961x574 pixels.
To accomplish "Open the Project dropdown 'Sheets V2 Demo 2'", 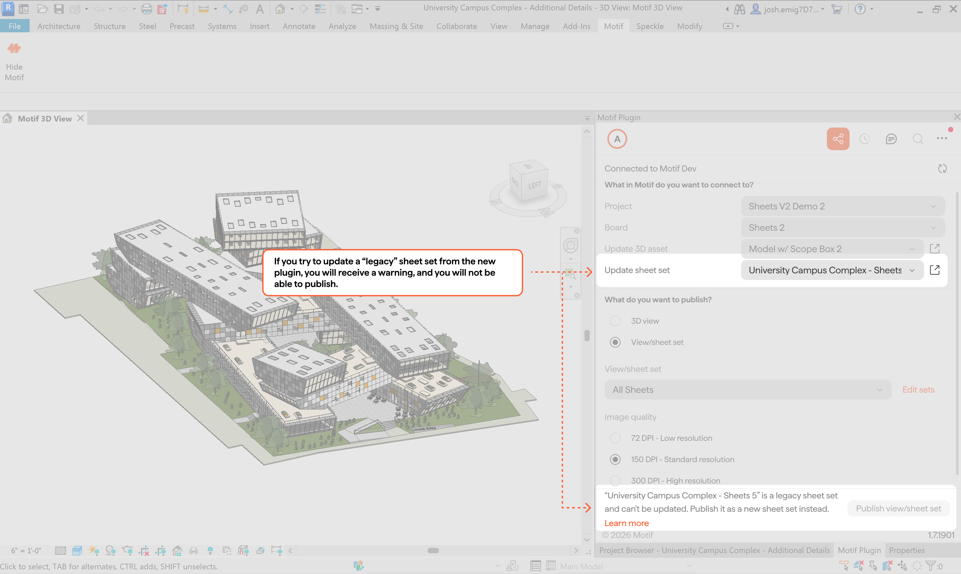I will click(x=842, y=206).
